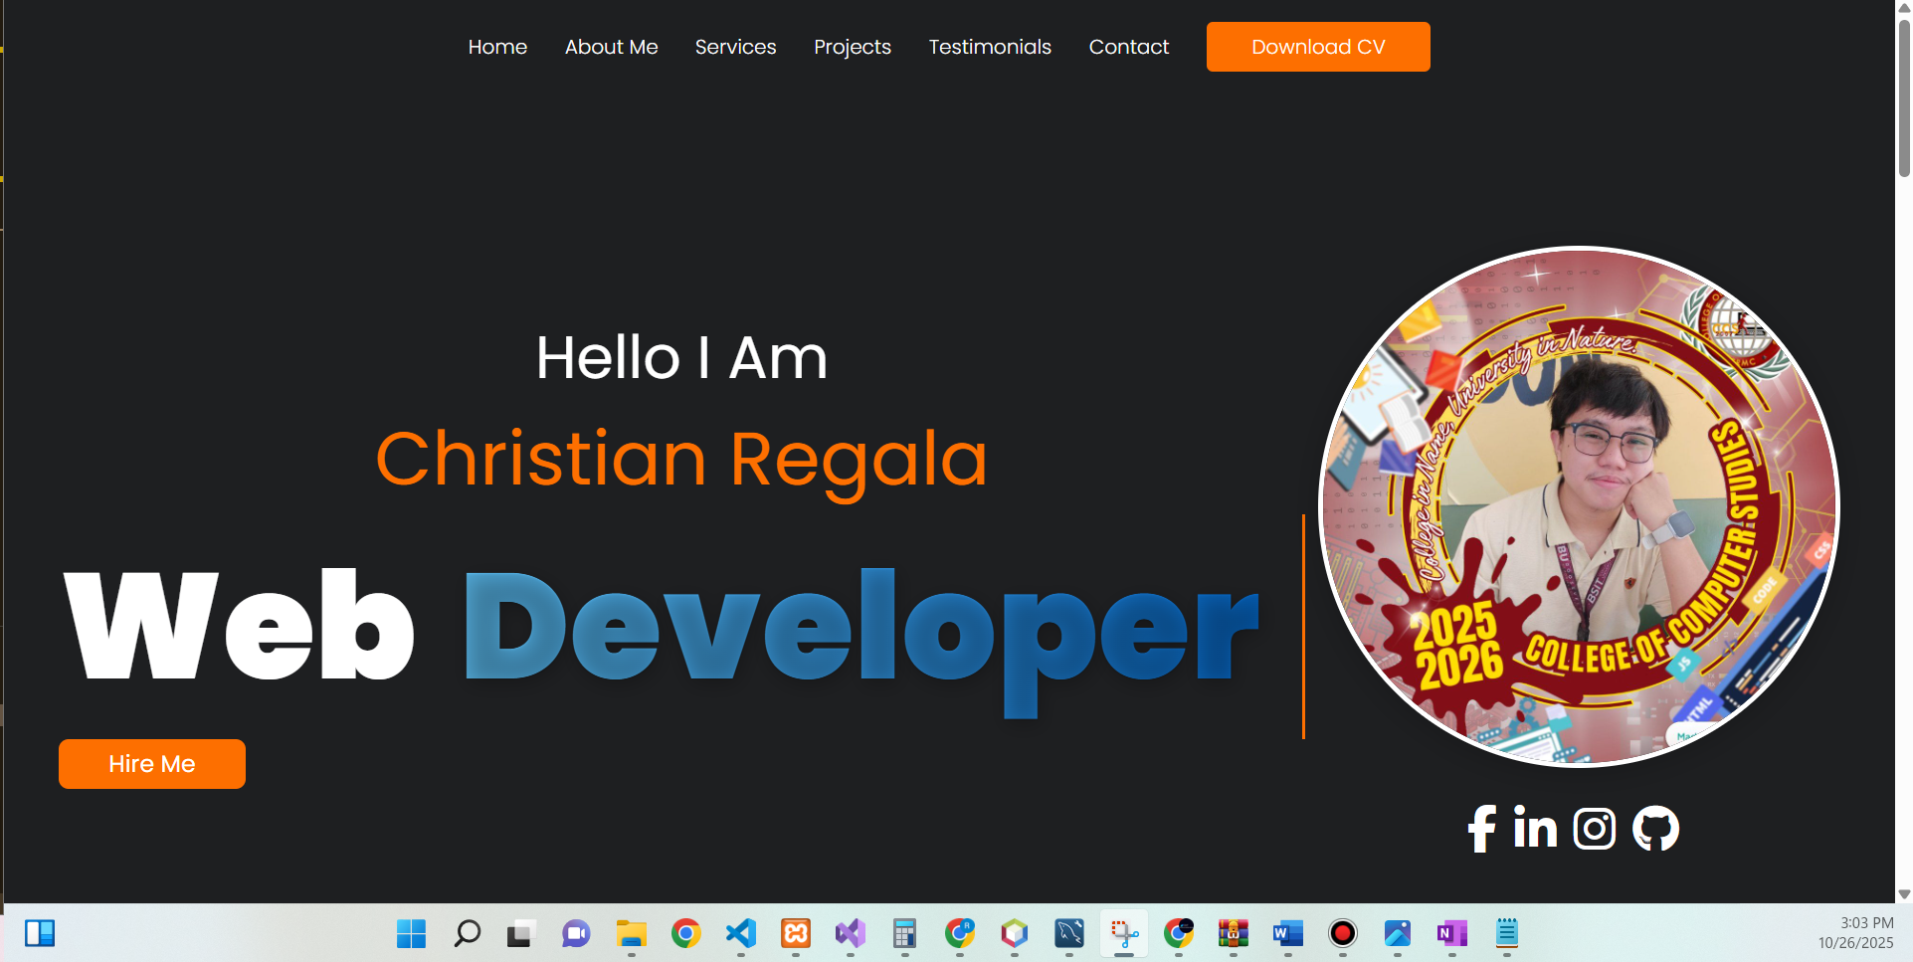Open Contact nav link
The height and width of the screenshot is (962, 1913).
[1129, 47]
